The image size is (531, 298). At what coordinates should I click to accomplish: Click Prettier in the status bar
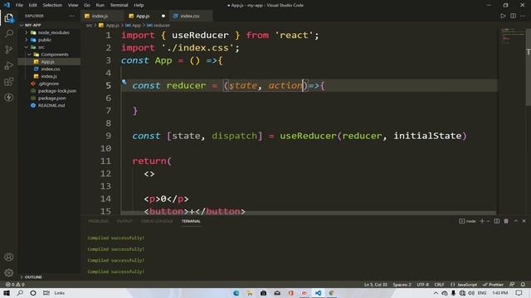tap(493, 285)
